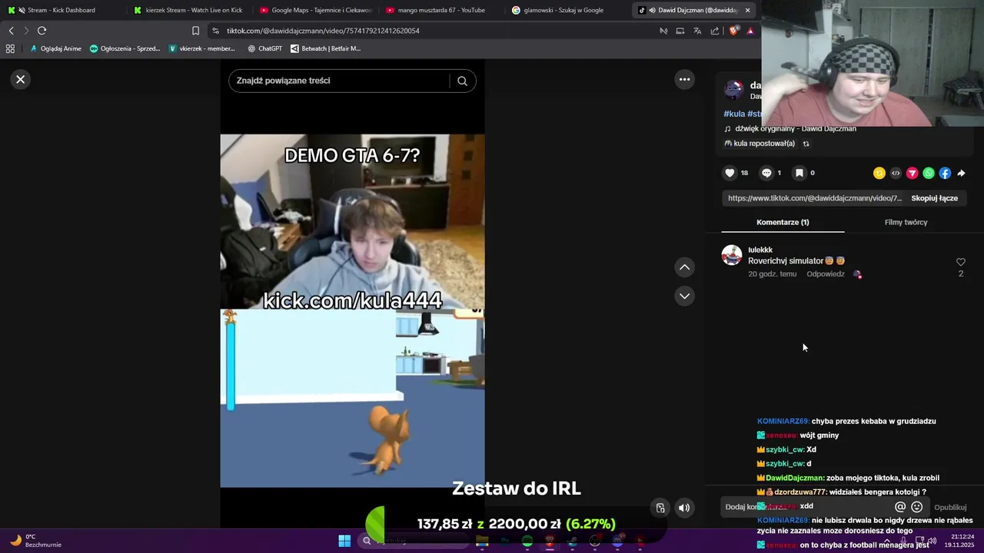Open commenter lulekkk's profile avatar

point(732,255)
